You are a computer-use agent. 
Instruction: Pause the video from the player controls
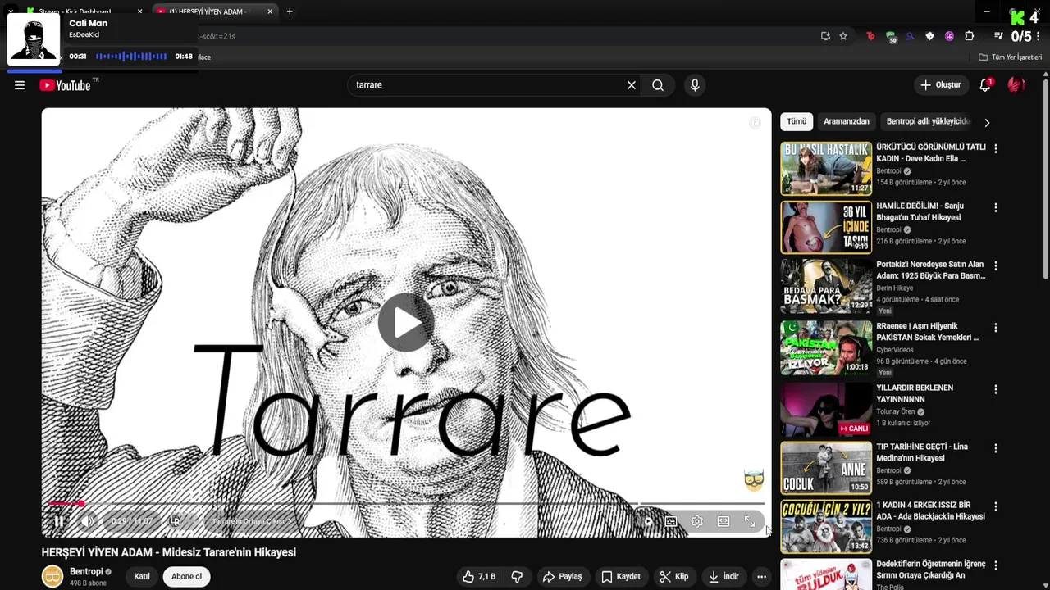pos(59,521)
